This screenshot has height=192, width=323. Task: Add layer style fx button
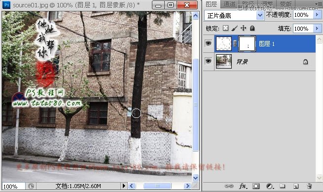[243, 186]
